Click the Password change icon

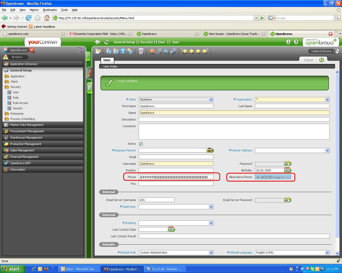(x=287, y=163)
